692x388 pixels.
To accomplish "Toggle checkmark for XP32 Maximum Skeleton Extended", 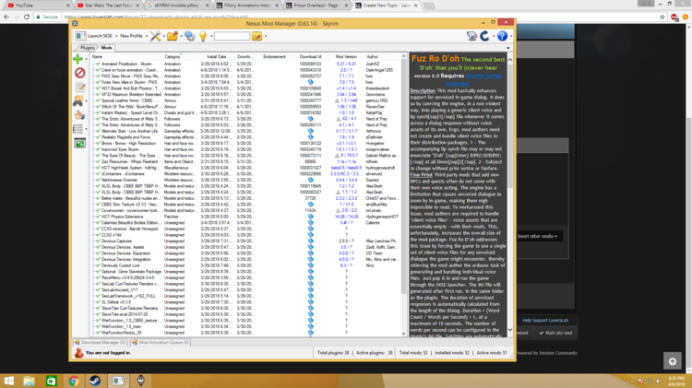I will point(98,94).
